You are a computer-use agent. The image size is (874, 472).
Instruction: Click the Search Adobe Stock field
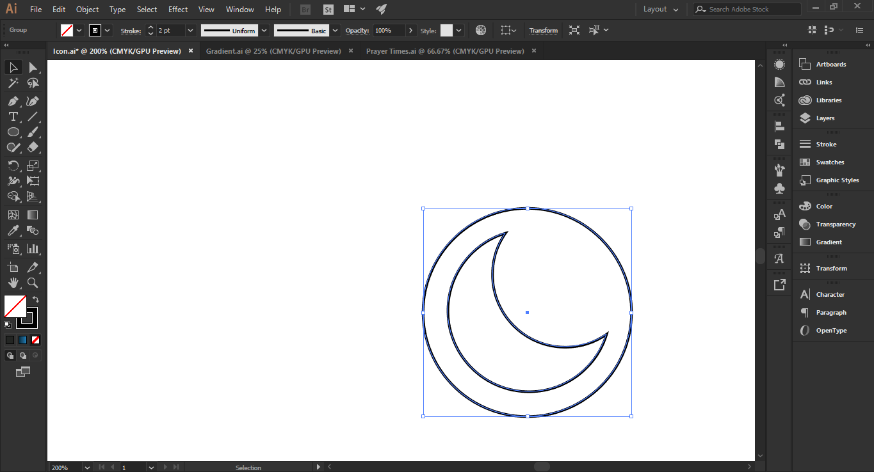tap(747, 10)
